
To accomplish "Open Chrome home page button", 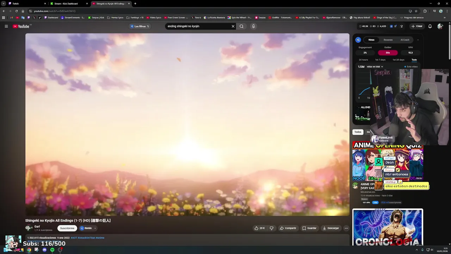I will point(23,11).
